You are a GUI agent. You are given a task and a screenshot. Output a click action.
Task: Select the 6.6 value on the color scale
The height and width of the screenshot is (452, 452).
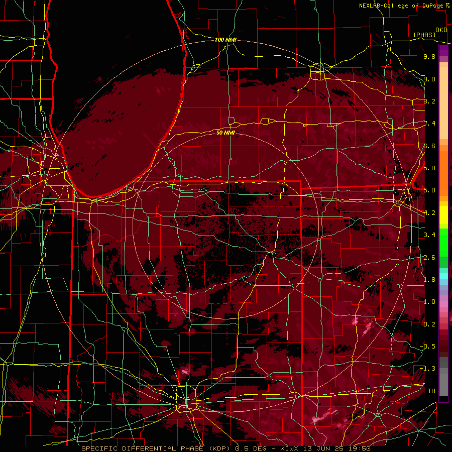click(x=429, y=146)
